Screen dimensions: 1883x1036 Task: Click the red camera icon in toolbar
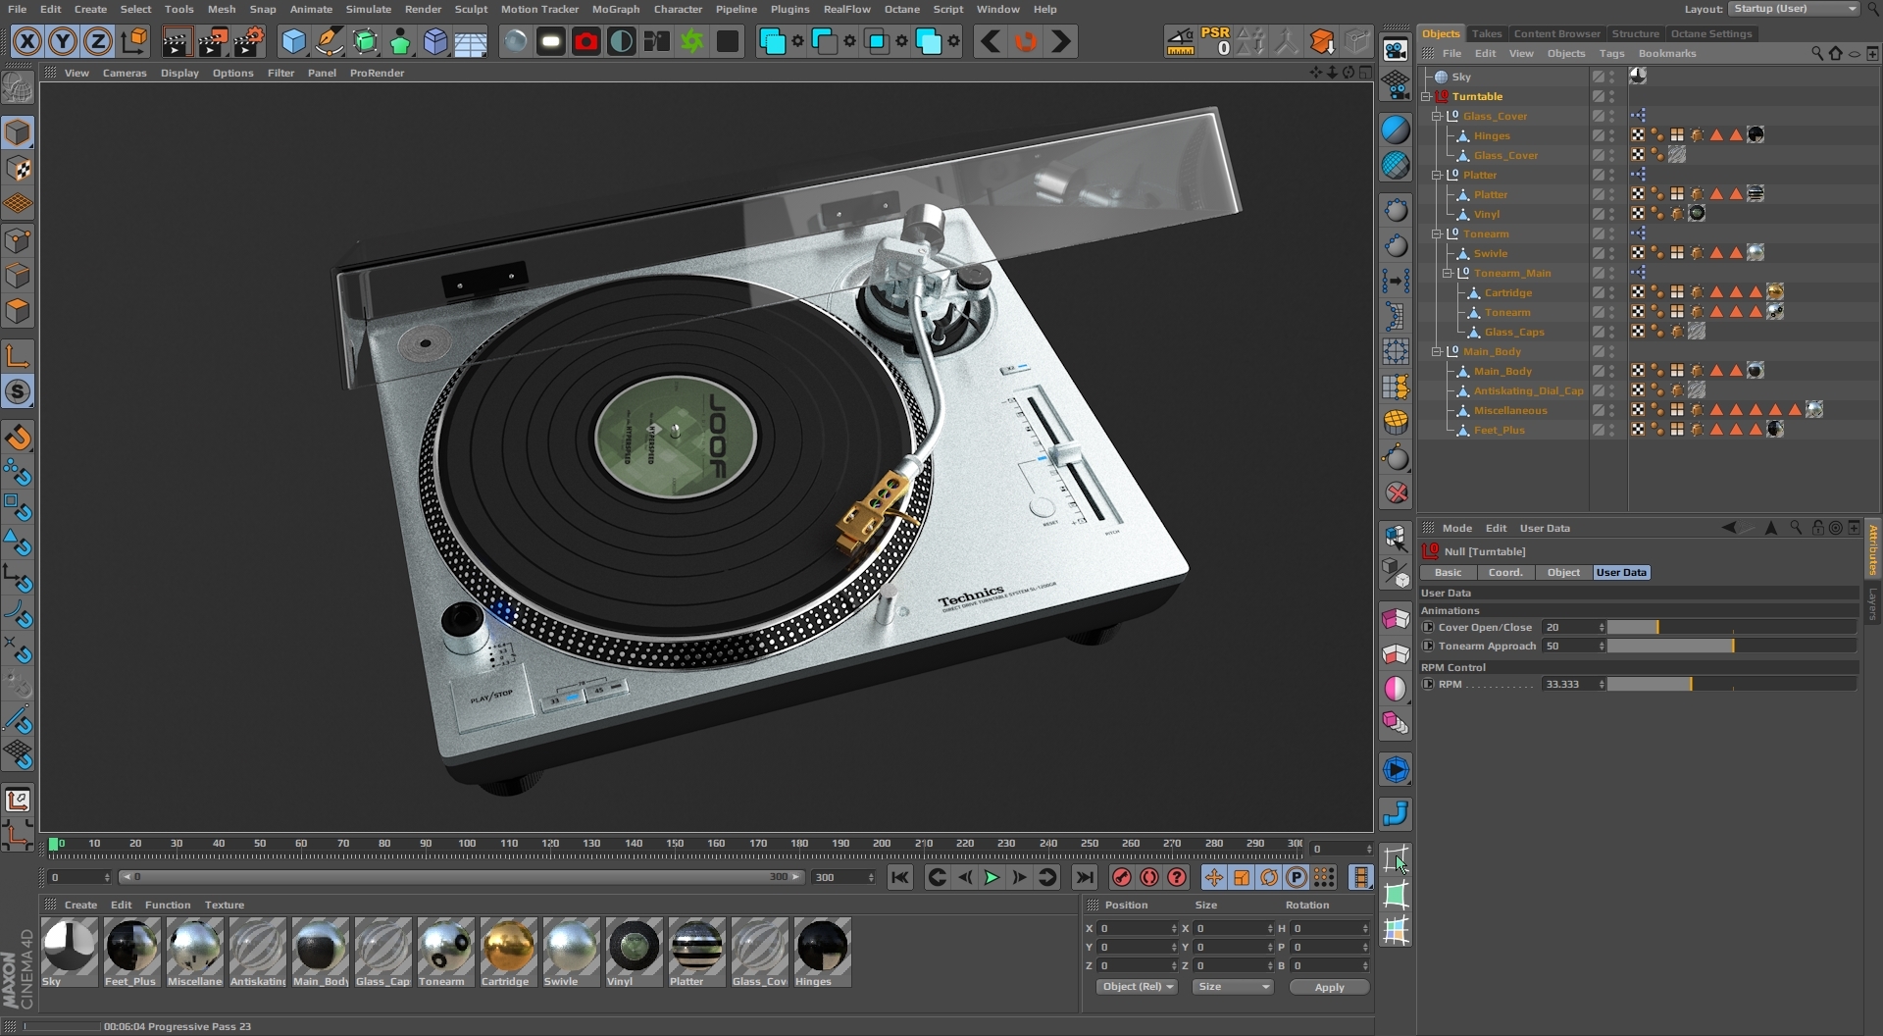[585, 42]
